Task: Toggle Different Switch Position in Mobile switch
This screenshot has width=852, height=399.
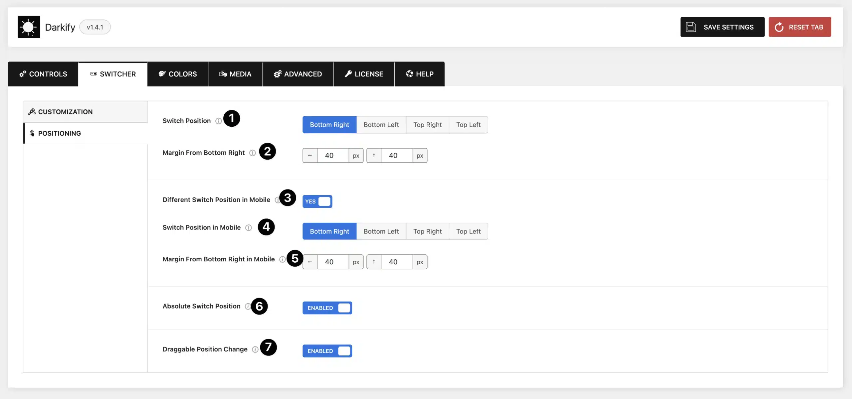Action: pyautogui.click(x=317, y=201)
